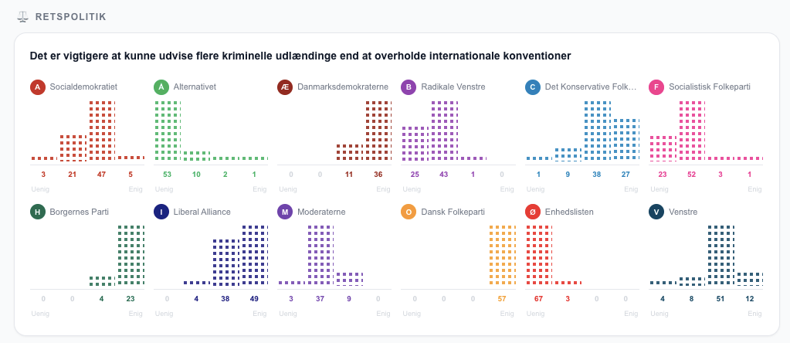Screen dimensions: 790x343
Task: Click Danmarksdemokraterne's bar with 36 votes
Action: 378,131
